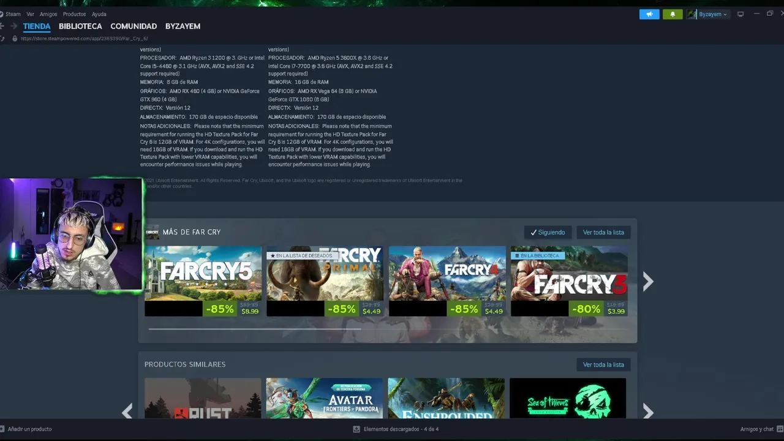Click the padlock icon beside the URL
This screenshot has width=784, height=441.
click(15, 39)
